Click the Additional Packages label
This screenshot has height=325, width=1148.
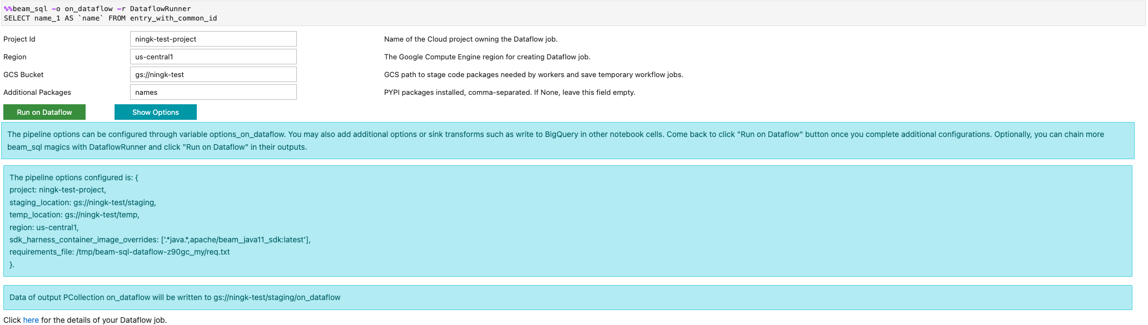(37, 93)
